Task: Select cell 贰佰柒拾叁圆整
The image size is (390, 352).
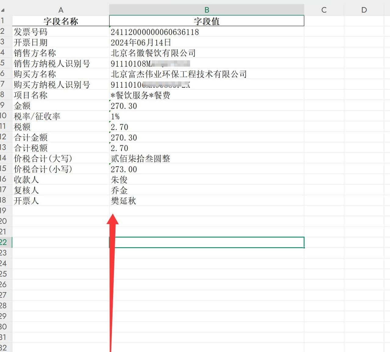Action: click(207, 158)
